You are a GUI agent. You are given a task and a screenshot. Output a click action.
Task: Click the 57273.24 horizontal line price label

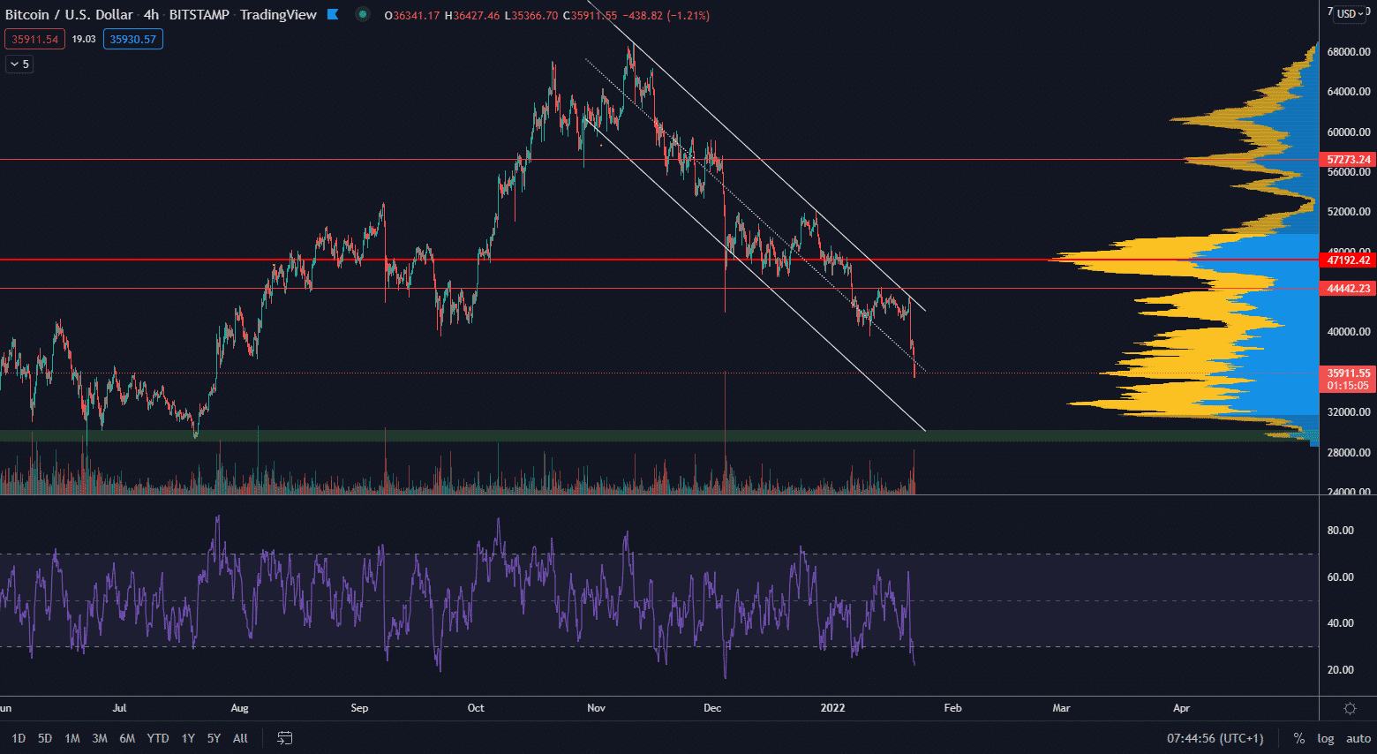coord(1348,160)
